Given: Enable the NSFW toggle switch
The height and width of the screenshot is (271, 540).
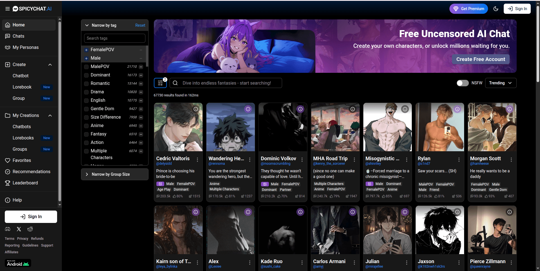Looking at the screenshot, I should 462,83.
